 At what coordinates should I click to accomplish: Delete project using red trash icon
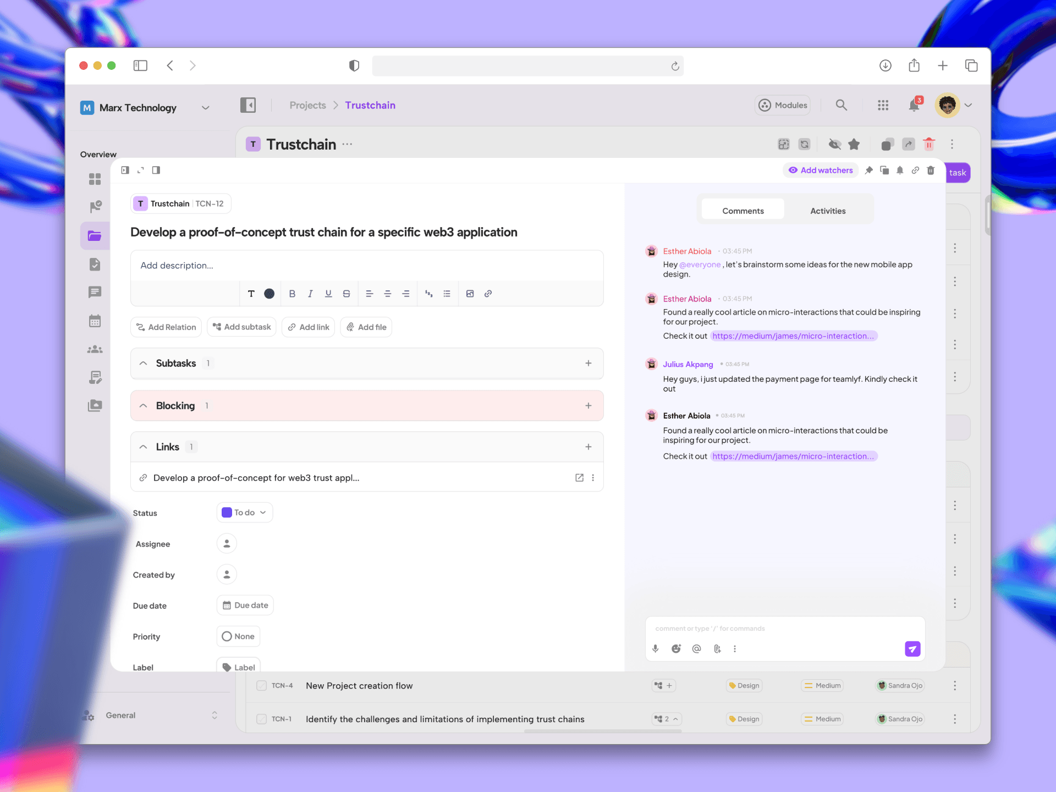coord(929,144)
